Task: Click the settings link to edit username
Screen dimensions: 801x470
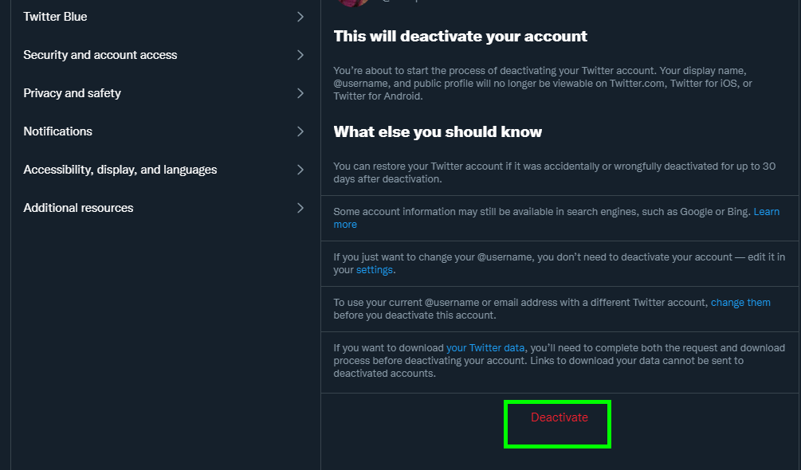Action: pos(374,270)
